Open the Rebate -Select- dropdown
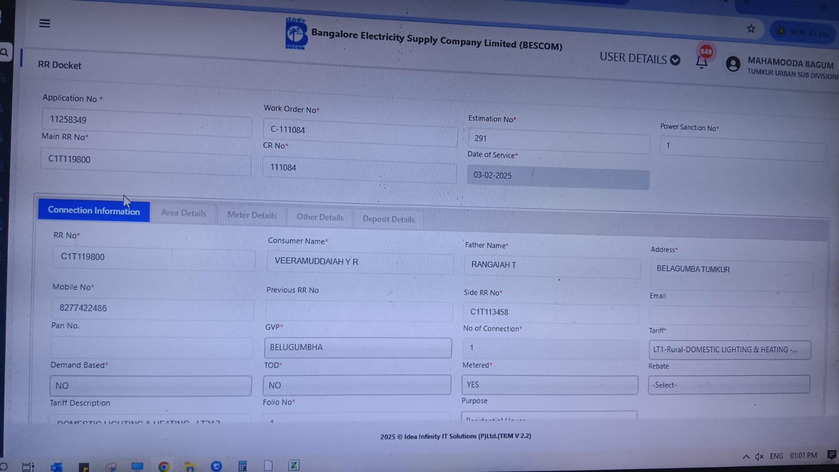 click(x=729, y=385)
